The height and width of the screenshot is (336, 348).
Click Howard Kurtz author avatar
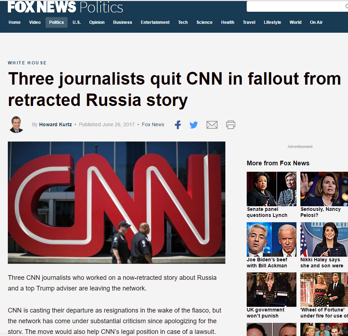point(16,124)
